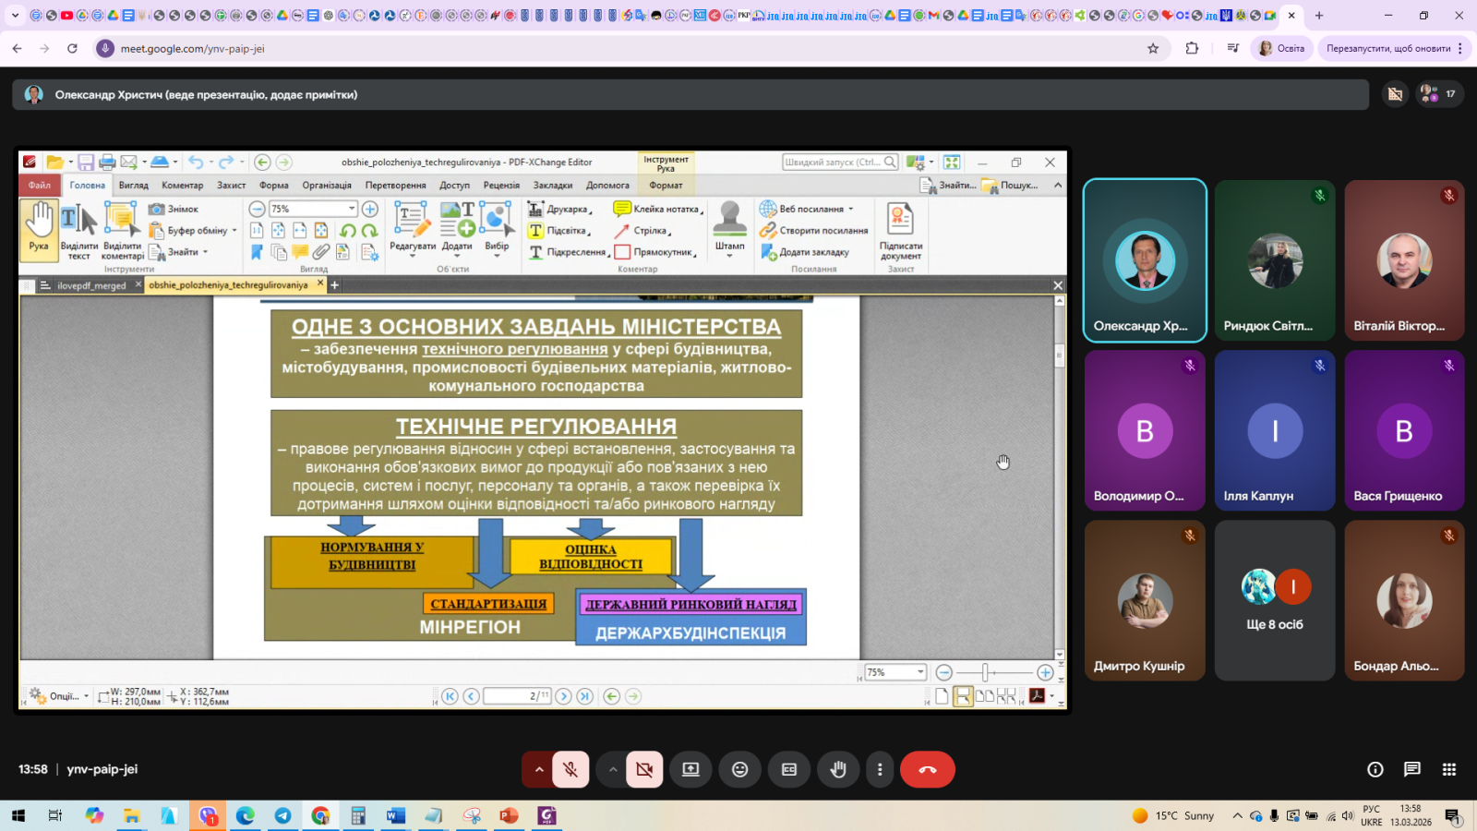
Task: Expand audio settings arrow next to microphone
Action: pos(539,769)
